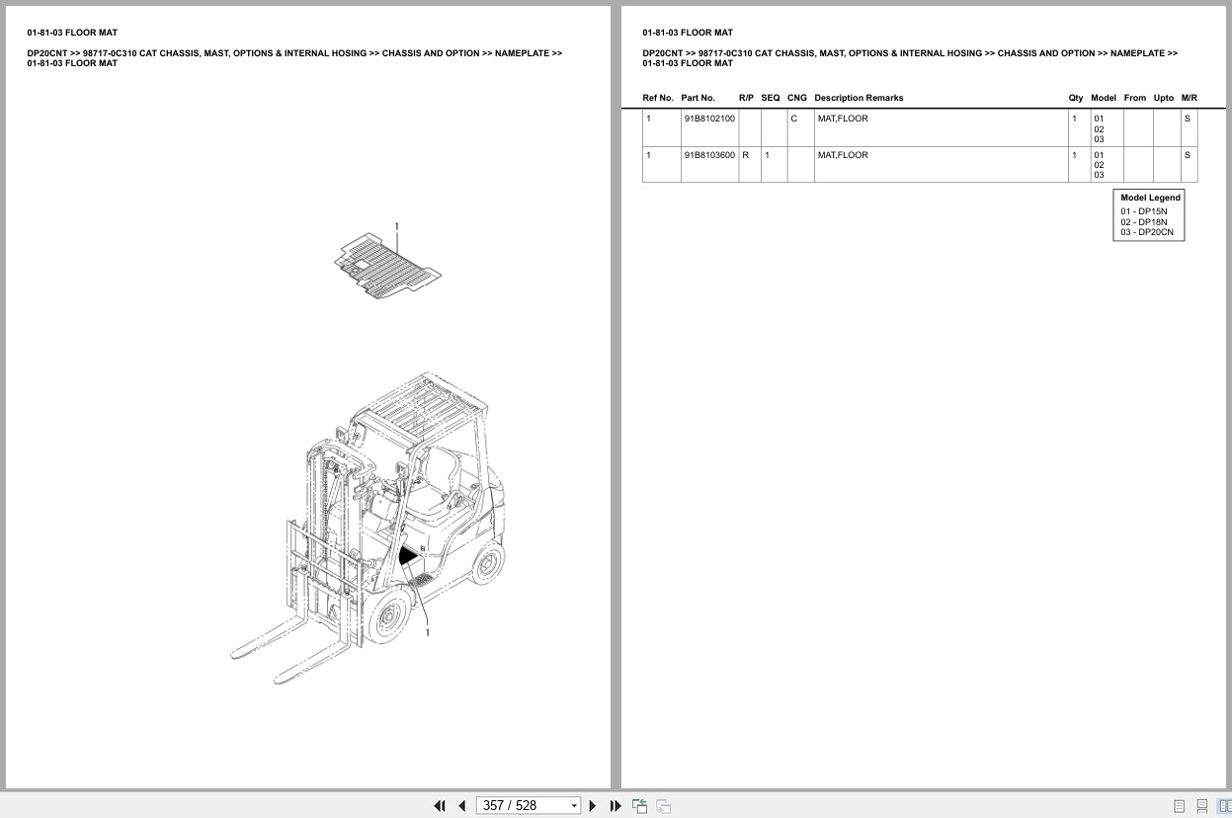Click the floor mat illustration at top
The width and height of the screenshot is (1232, 818).
click(x=385, y=265)
